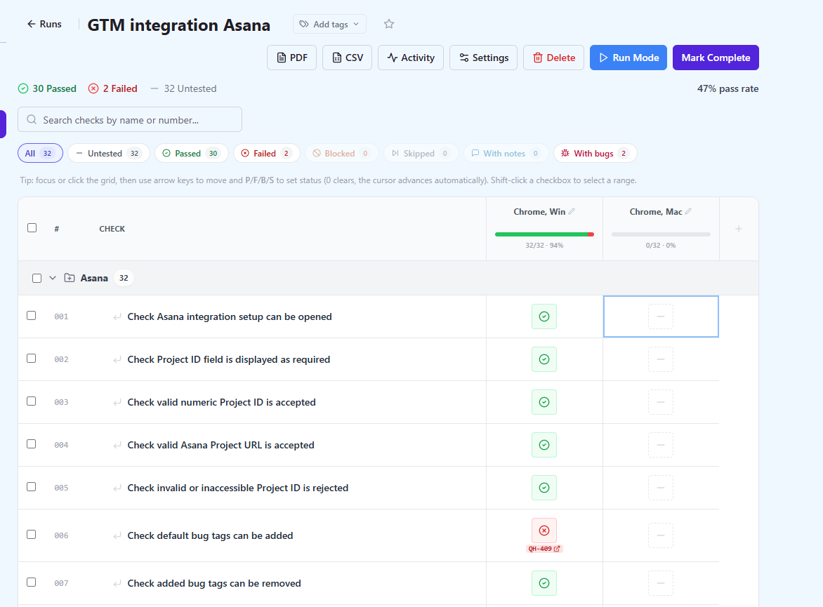Click the pencil icon beside Chrome, Mac
The width and height of the screenshot is (823, 607).
(x=688, y=211)
